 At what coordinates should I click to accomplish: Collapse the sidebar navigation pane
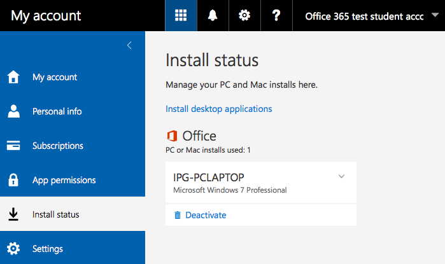click(x=129, y=45)
